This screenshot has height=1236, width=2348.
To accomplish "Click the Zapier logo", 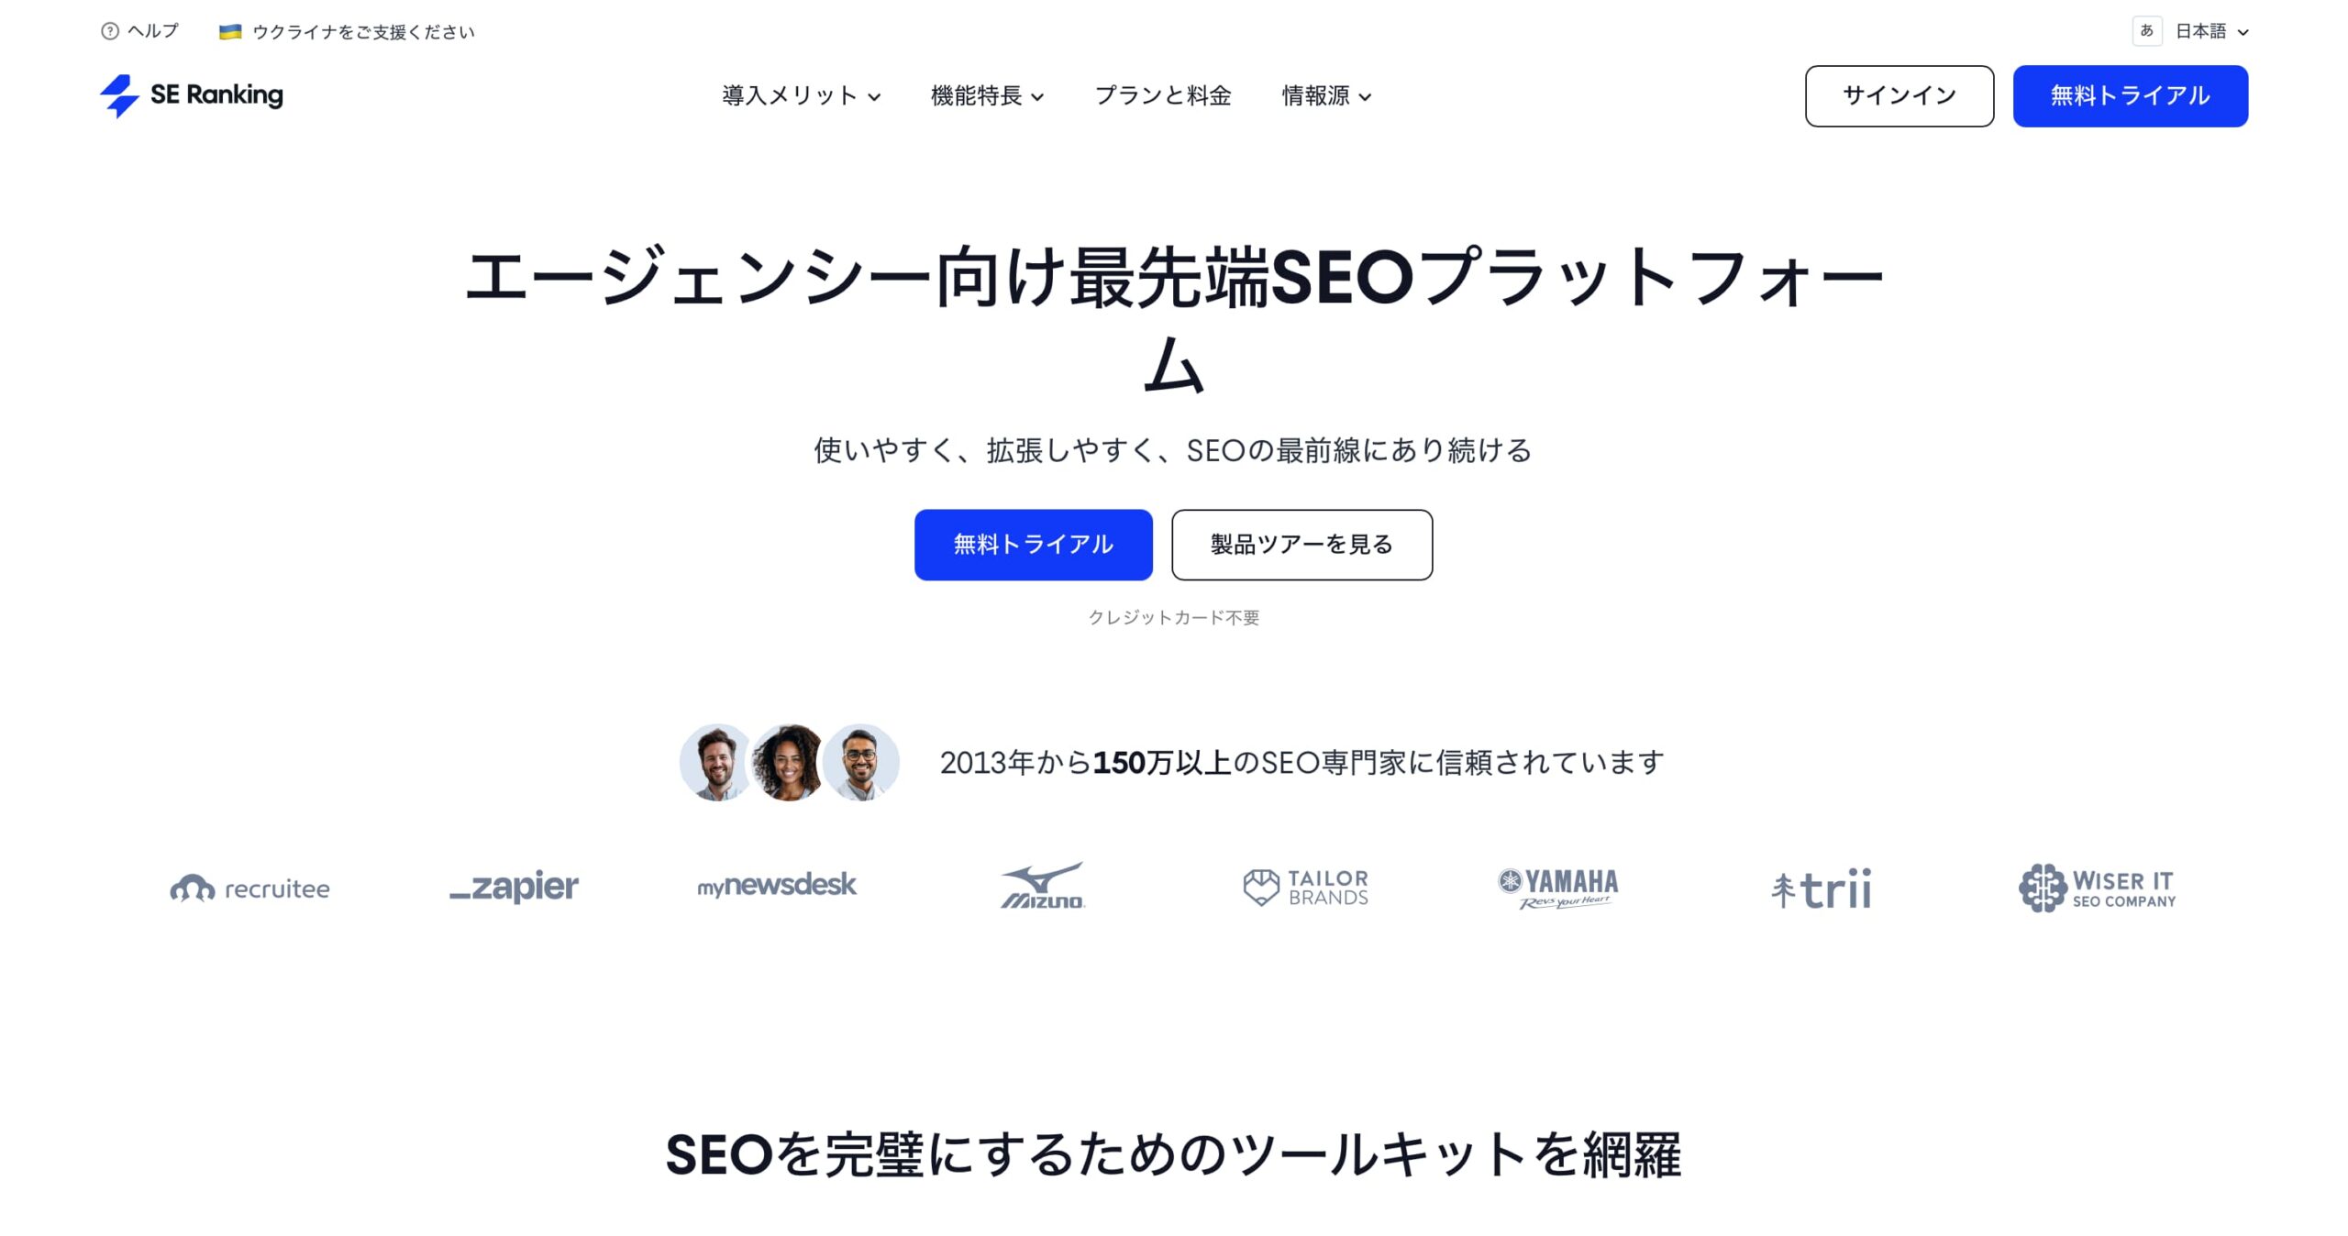I will coord(514,887).
